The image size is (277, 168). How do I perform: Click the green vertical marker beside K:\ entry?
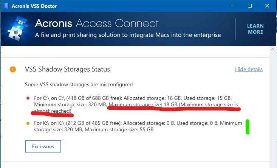pos(248,126)
